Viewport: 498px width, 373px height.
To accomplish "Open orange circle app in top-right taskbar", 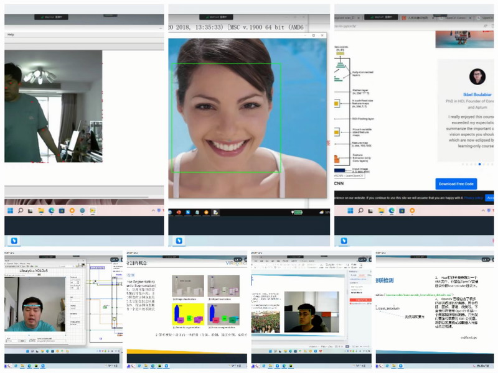I will [412, 211].
